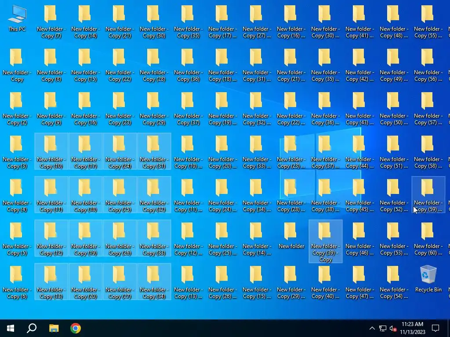Select folder 'New folder - Copy (52) ...'

394,196
